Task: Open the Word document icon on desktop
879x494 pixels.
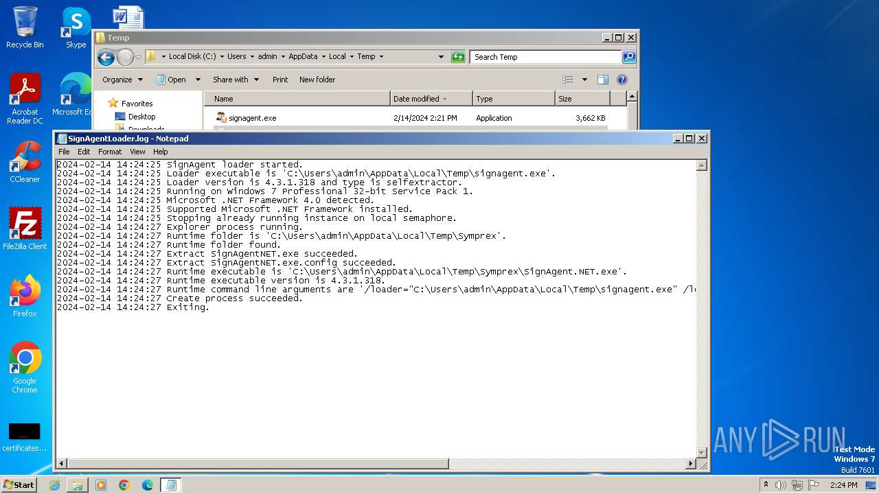Action: (x=128, y=18)
